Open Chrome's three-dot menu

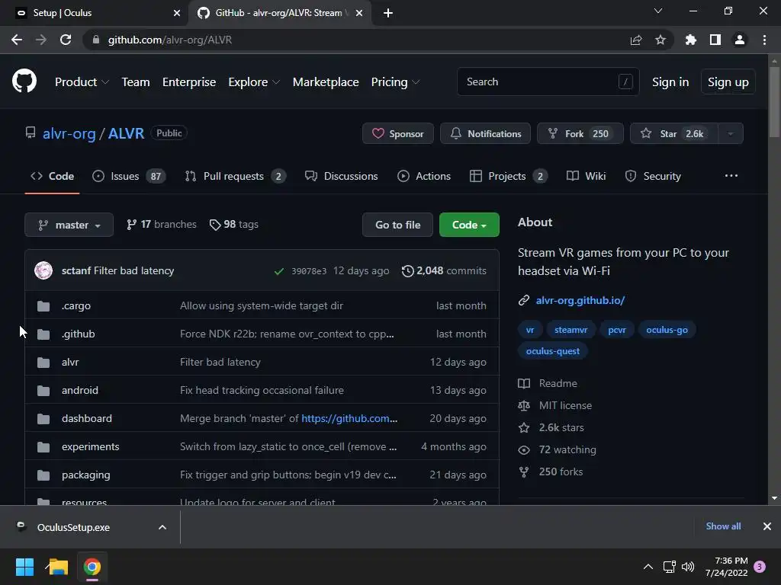tap(764, 40)
